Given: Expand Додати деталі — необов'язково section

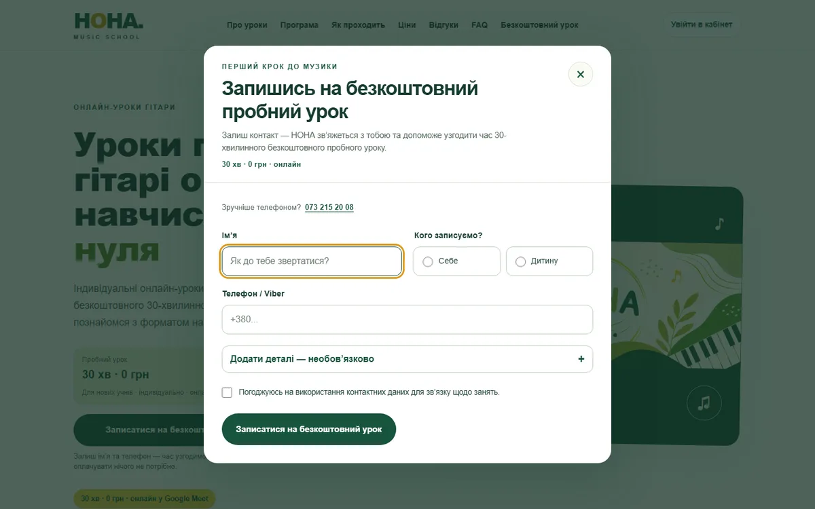Looking at the screenshot, I should tap(407, 359).
